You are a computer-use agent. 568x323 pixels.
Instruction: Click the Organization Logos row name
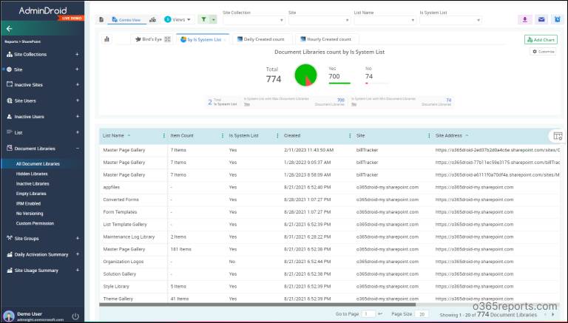coord(124,262)
